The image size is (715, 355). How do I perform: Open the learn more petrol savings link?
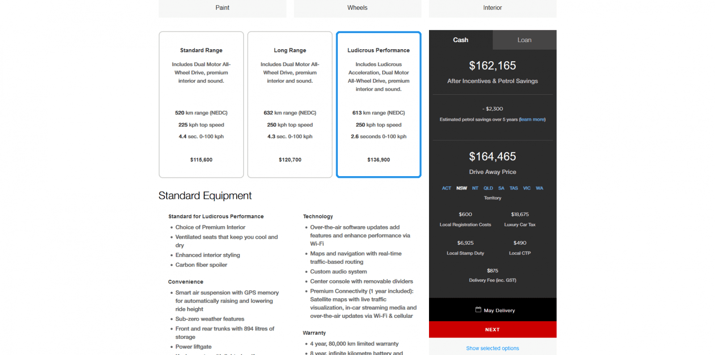(x=532, y=119)
